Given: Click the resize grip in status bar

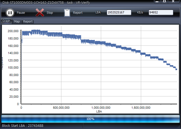Looking at the screenshot, I should tap(179, 127).
